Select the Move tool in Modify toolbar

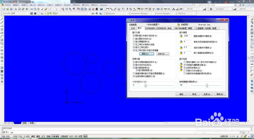(252, 36)
